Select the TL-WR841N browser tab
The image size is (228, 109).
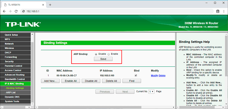pyautogui.click(x=24, y=5)
